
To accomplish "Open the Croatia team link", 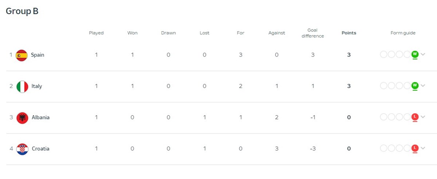I will coord(40,149).
